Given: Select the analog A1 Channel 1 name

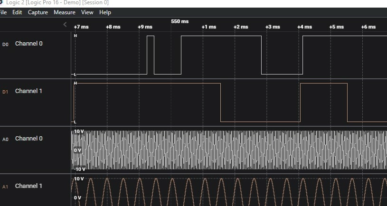Looking at the screenshot, I should pyautogui.click(x=28, y=186).
